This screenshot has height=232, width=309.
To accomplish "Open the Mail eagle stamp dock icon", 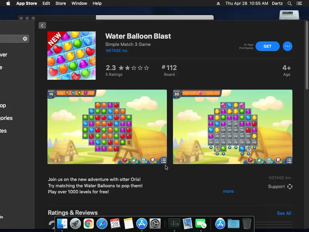I will tap(187, 224).
